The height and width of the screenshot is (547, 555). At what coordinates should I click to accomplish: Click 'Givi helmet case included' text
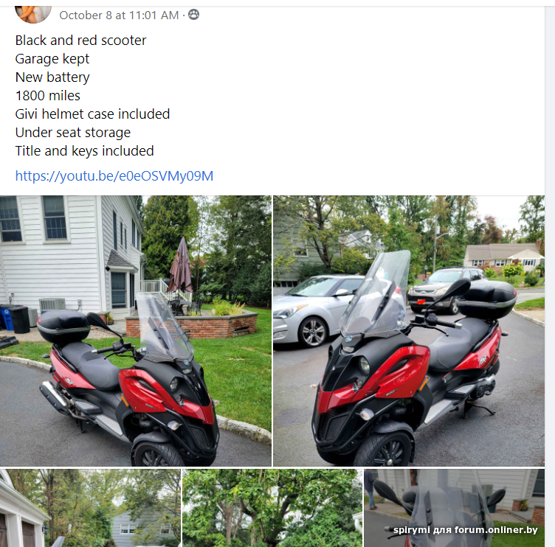[x=92, y=114]
